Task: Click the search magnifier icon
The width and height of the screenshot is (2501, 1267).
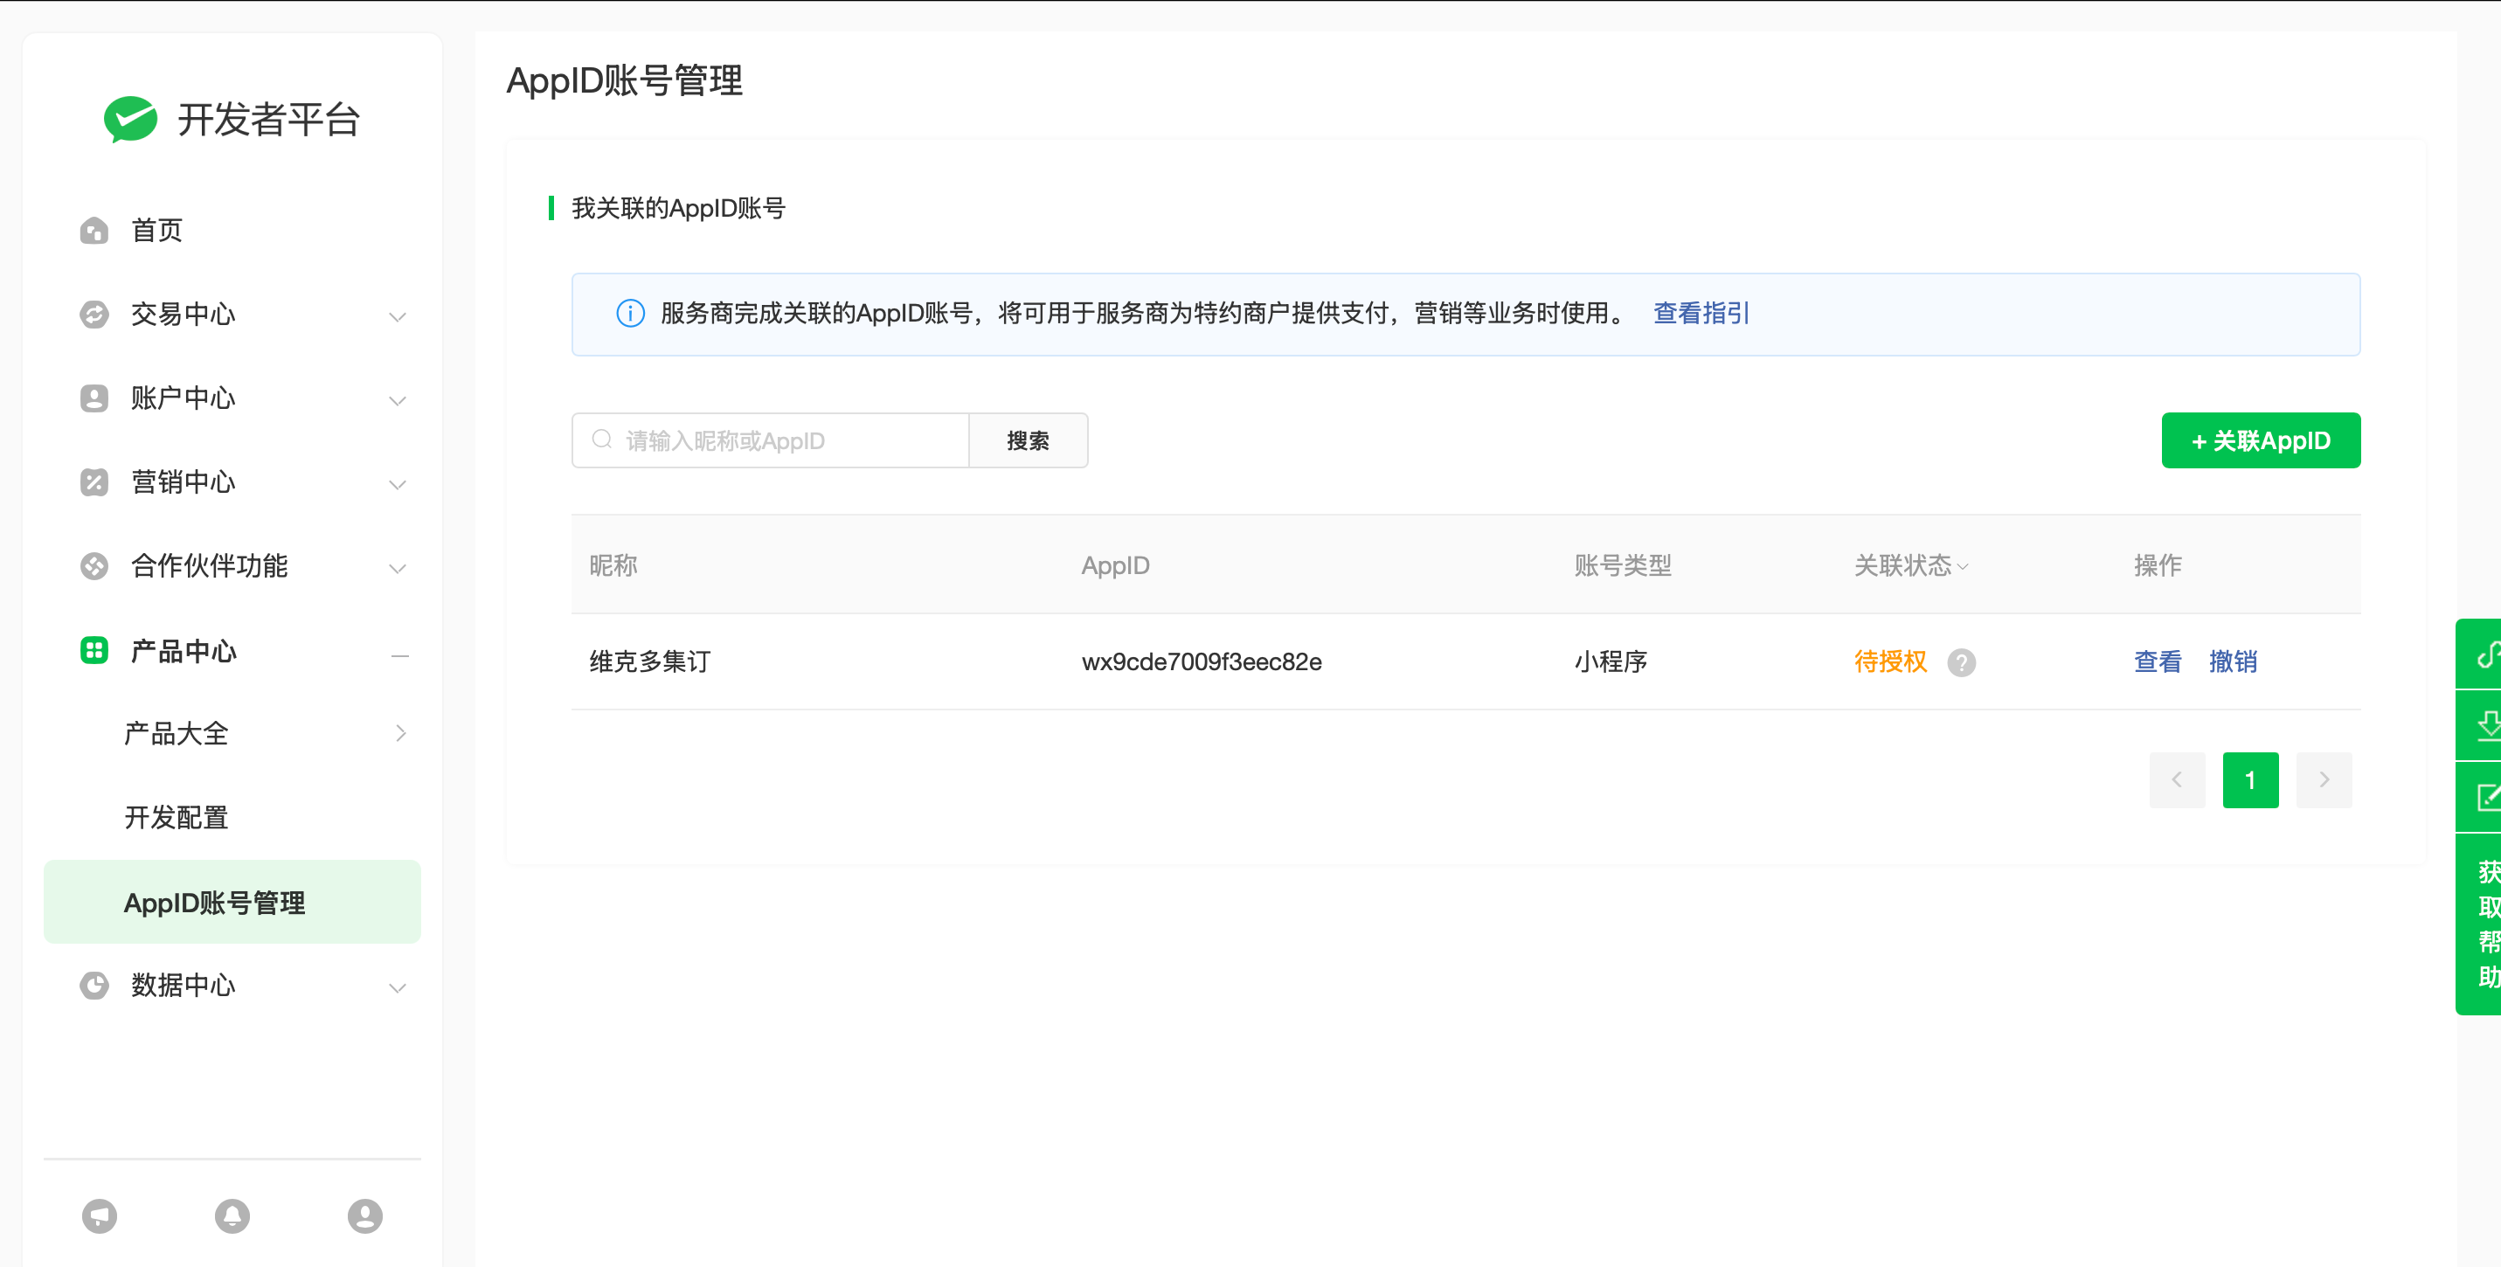Action: click(x=602, y=440)
